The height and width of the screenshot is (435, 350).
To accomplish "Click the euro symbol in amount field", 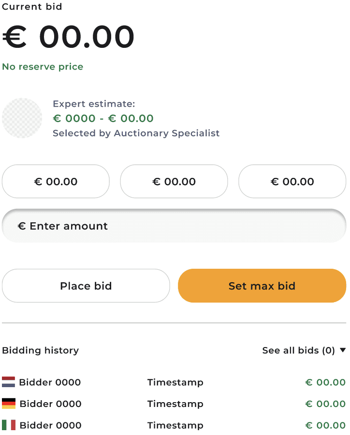I will [21, 226].
